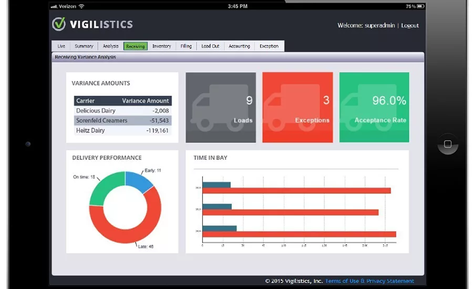Open the Filling tab
Viewport: 473px width, 289px height.
click(x=186, y=46)
